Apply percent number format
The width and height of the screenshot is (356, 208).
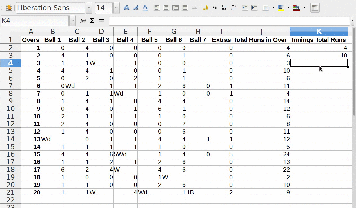click(x=215, y=8)
